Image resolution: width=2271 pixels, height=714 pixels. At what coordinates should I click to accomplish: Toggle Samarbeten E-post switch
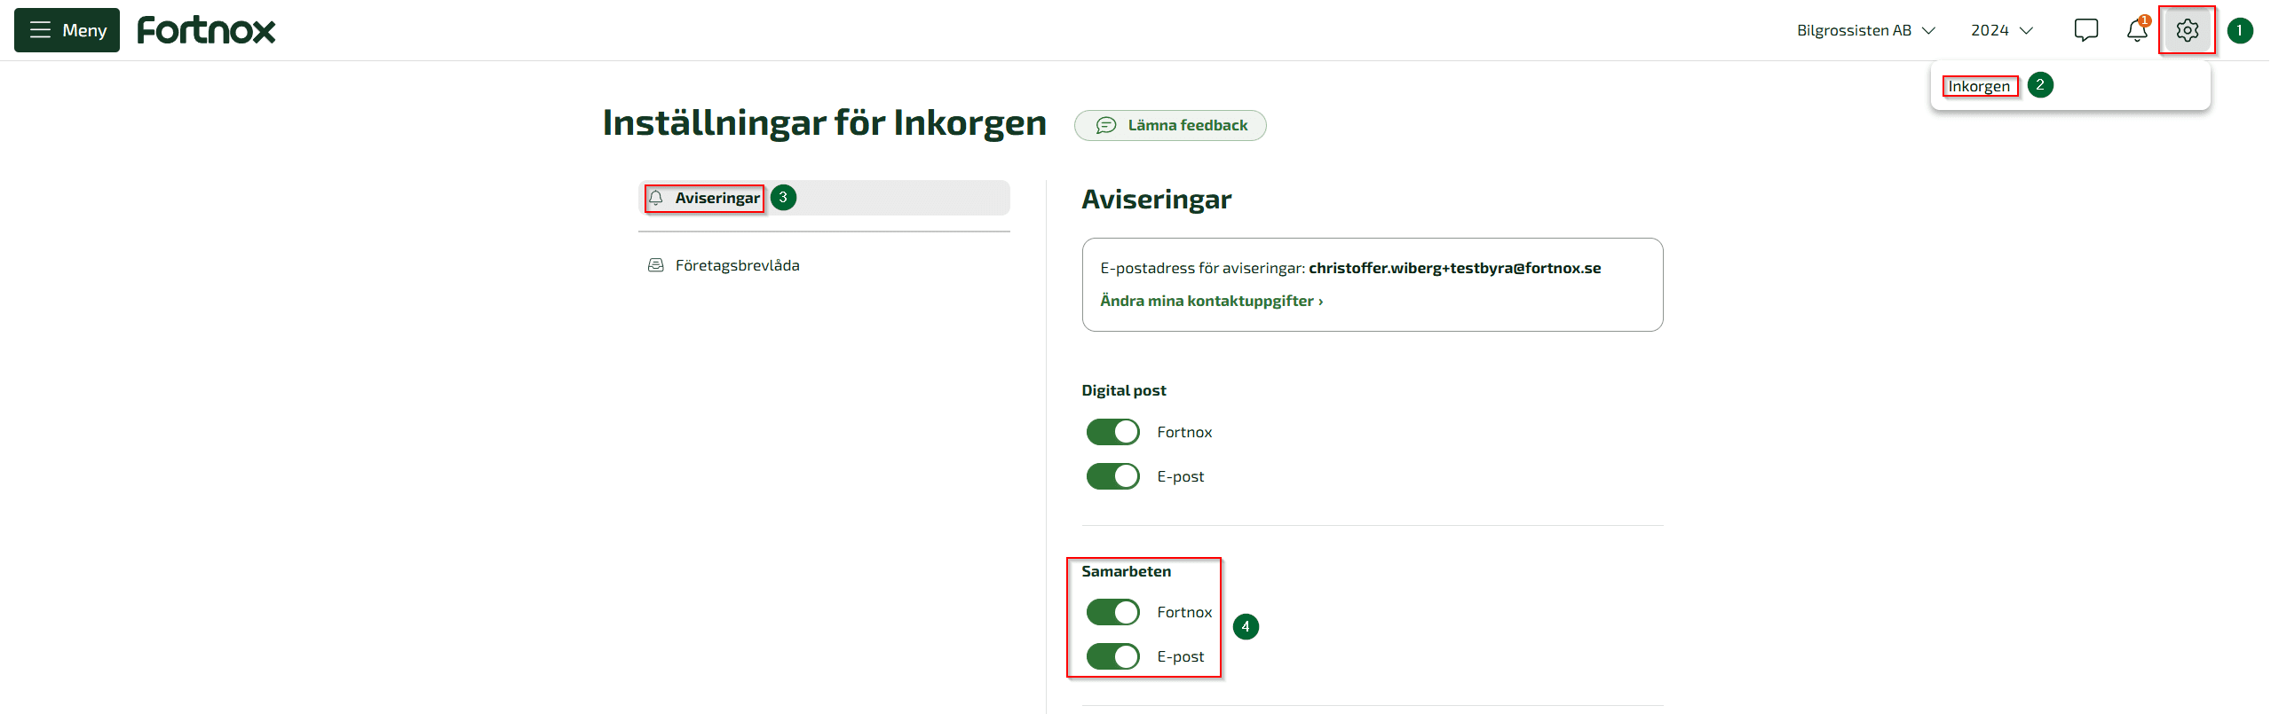click(x=1113, y=656)
